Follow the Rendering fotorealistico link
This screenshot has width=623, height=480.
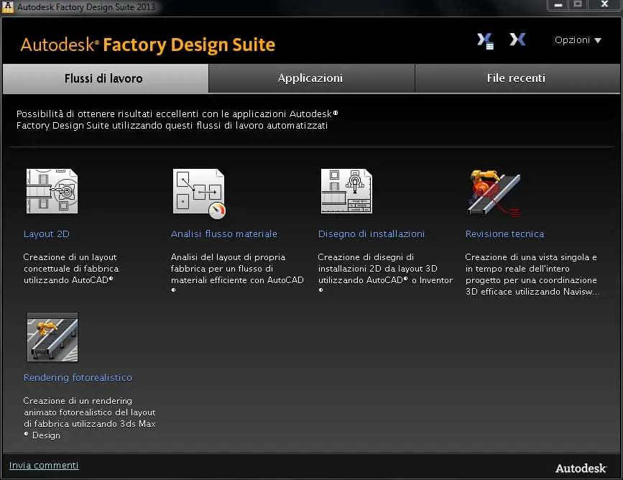click(x=78, y=377)
